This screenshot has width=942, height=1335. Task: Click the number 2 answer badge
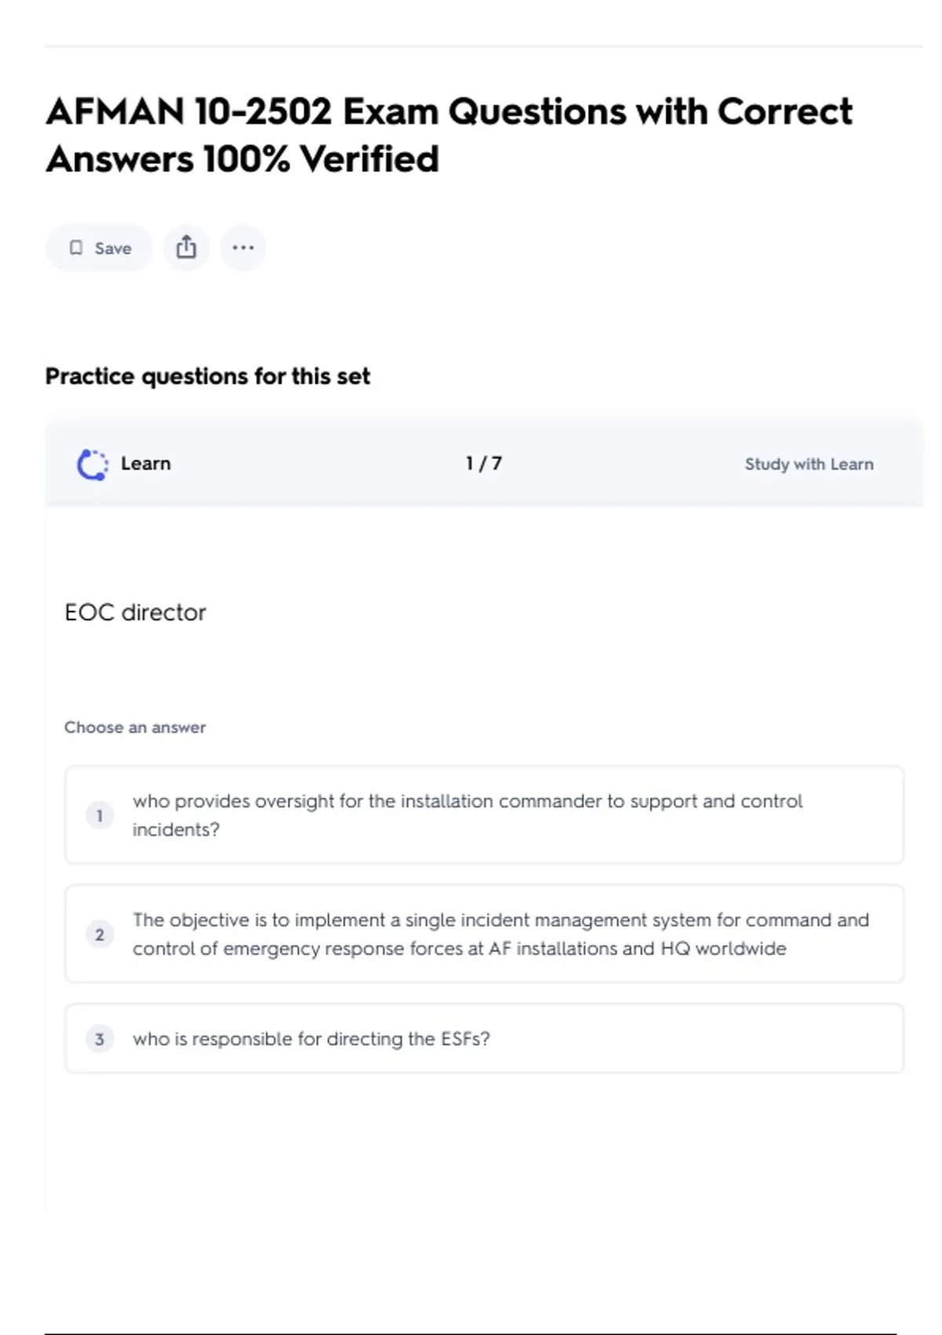point(100,934)
